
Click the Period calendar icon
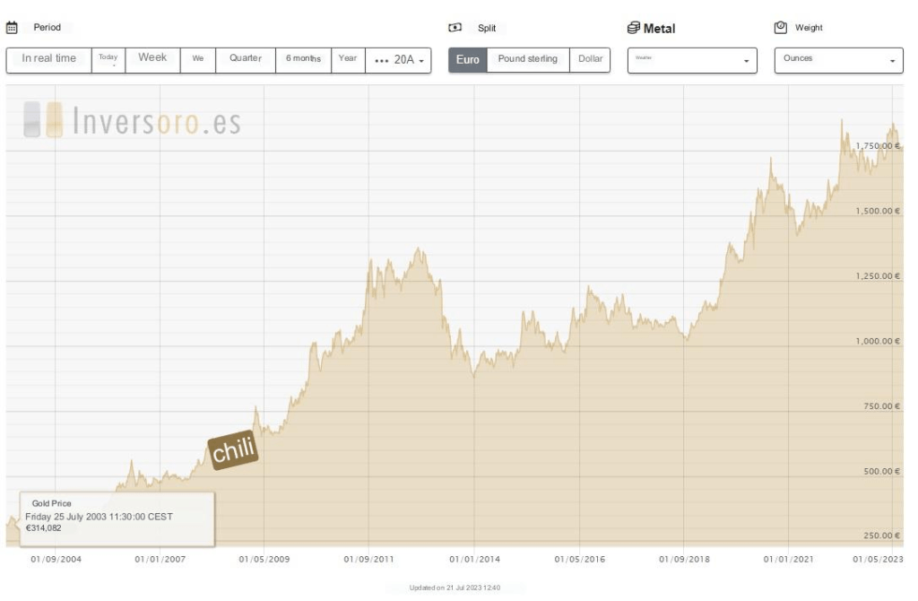pyautogui.click(x=13, y=28)
